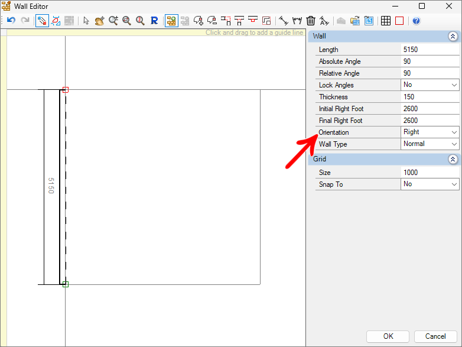Edit the Absolute Angle value

tap(430, 61)
